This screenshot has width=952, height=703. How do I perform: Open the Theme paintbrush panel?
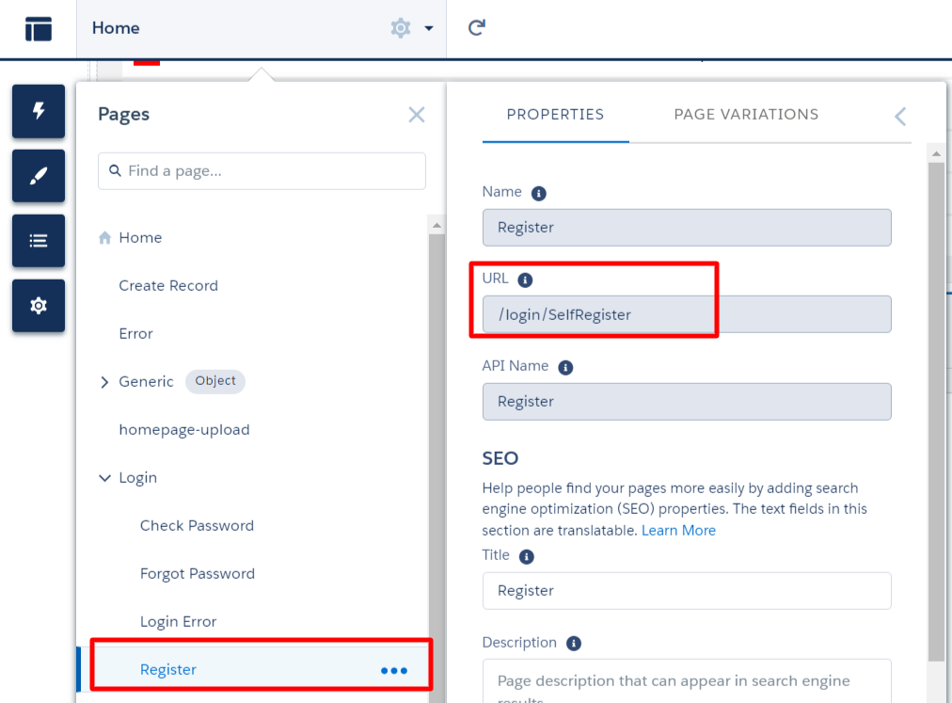[x=39, y=176]
